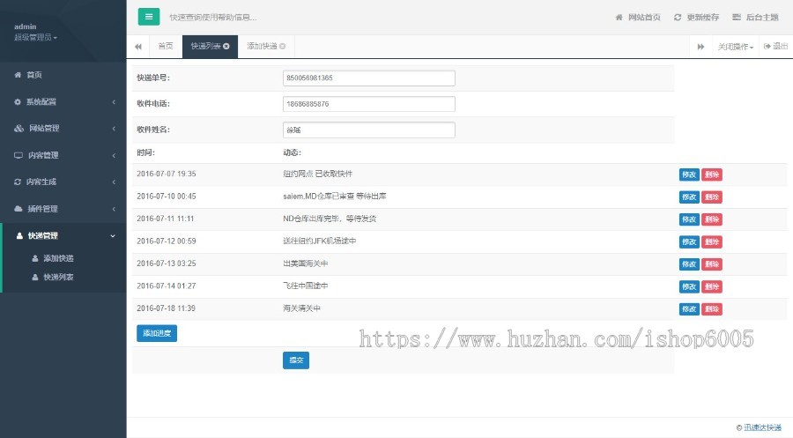Click the status text 送往纽约JFK机场途中
The width and height of the screenshot is (793, 438).
[x=320, y=241]
